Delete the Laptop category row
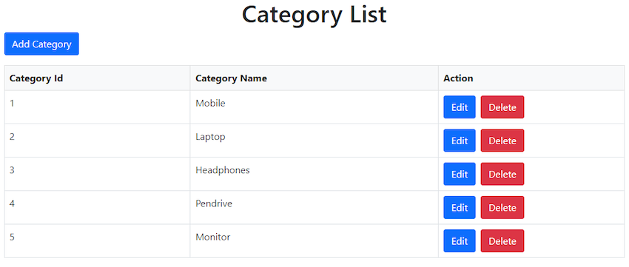The height and width of the screenshot is (267, 629). 502,141
